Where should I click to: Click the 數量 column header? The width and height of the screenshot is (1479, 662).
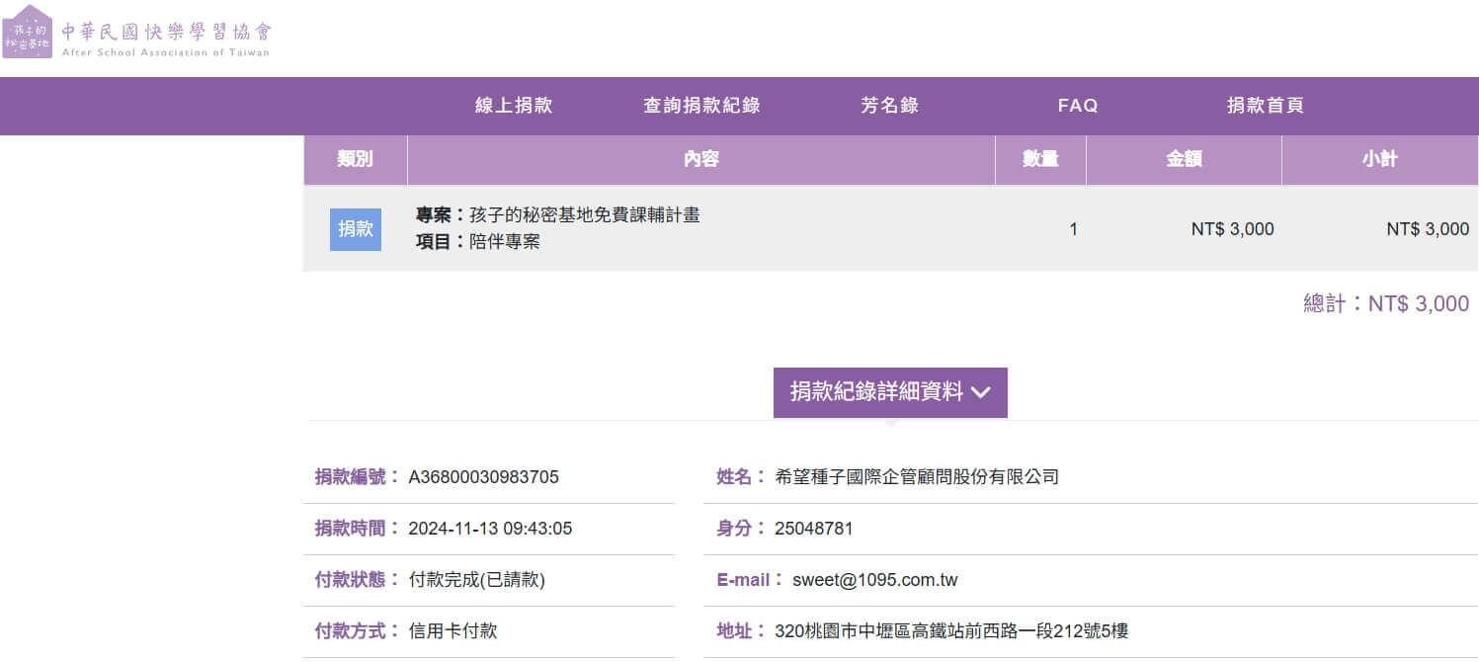(x=1040, y=159)
